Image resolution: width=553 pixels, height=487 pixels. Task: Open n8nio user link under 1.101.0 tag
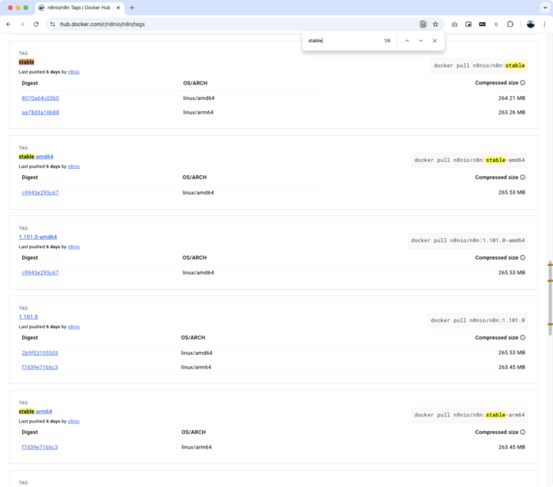[74, 327]
